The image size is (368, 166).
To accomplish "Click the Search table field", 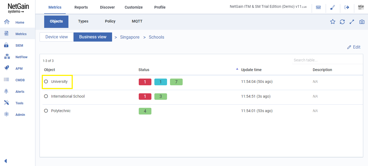I will point(328,60).
